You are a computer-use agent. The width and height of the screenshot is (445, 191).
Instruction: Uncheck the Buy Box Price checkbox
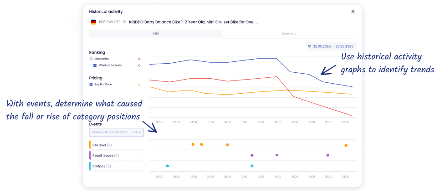[91, 84]
